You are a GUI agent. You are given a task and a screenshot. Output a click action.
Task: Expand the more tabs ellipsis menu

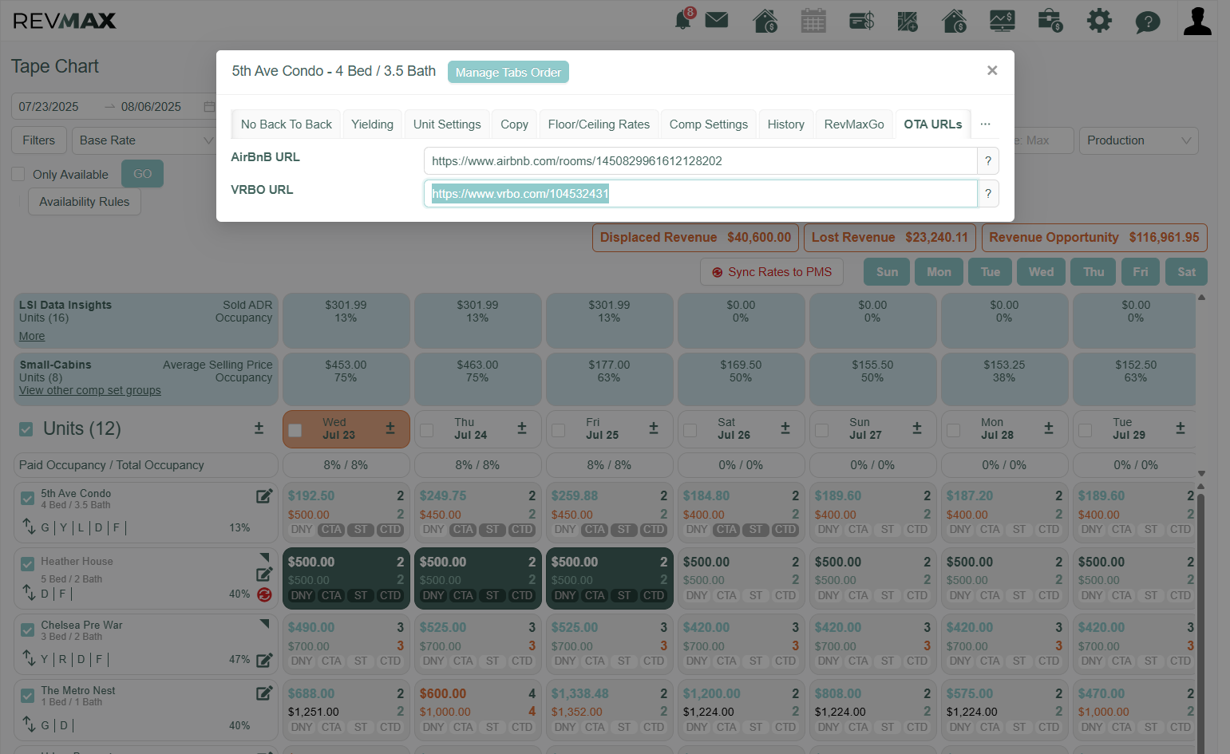pos(986,124)
